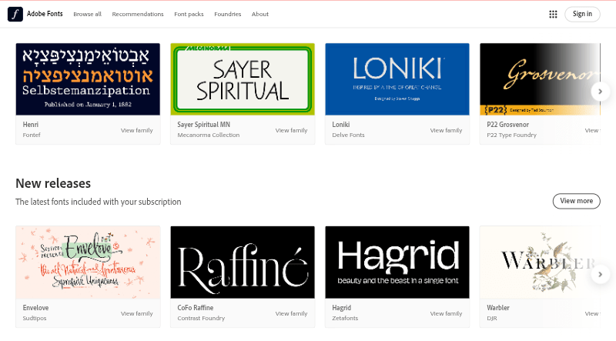Open the Henri font preview image
This screenshot has width=616, height=341.
(88, 79)
